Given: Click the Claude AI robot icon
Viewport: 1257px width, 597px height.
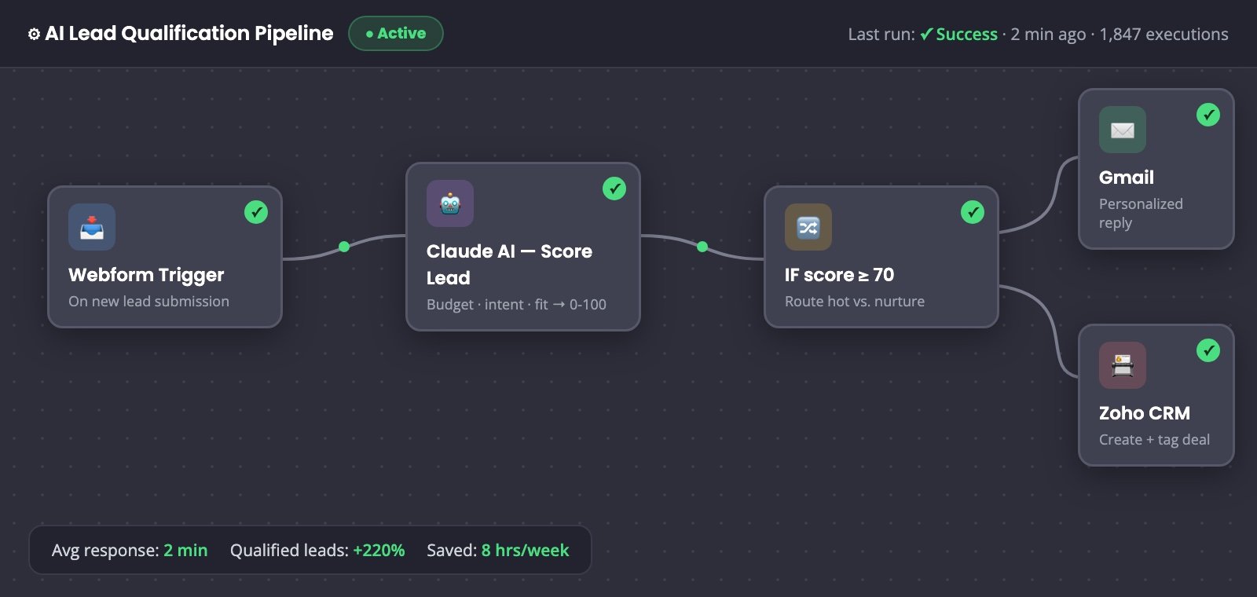Looking at the screenshot, I should [x=450, y=203].
